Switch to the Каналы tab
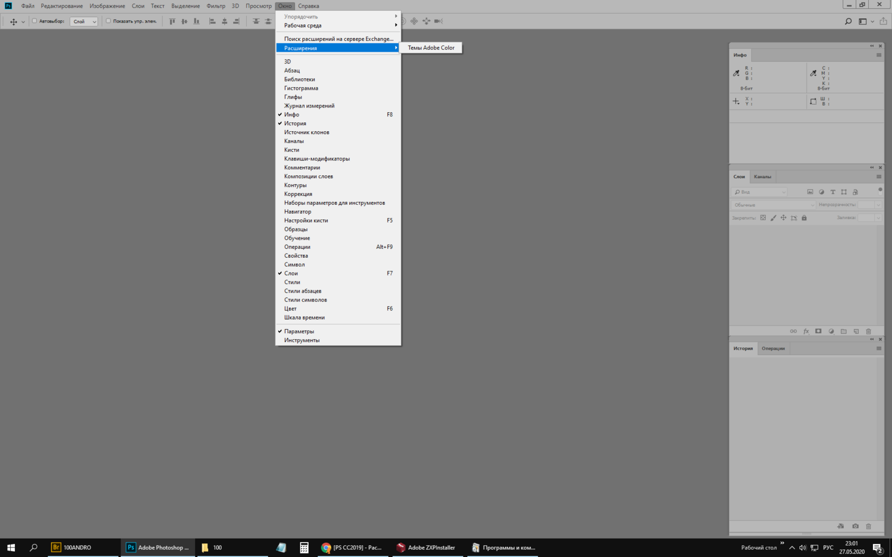Image resolution: width=892 pixels, height=557 pixels. [762, 176]
